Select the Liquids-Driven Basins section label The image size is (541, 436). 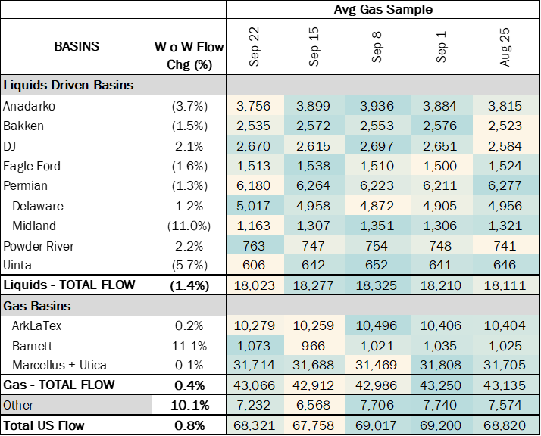point(68,85)
